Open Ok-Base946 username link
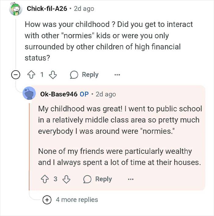The image size is (214, 216). click(59, 94)
